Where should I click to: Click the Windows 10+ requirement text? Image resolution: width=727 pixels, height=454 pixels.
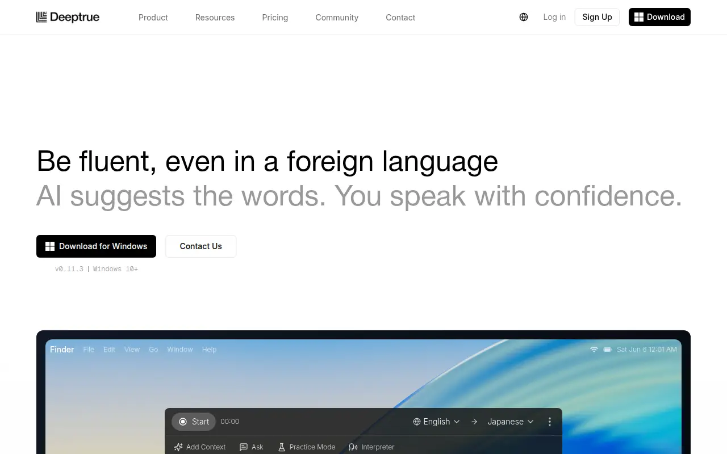tap(115, 269)
